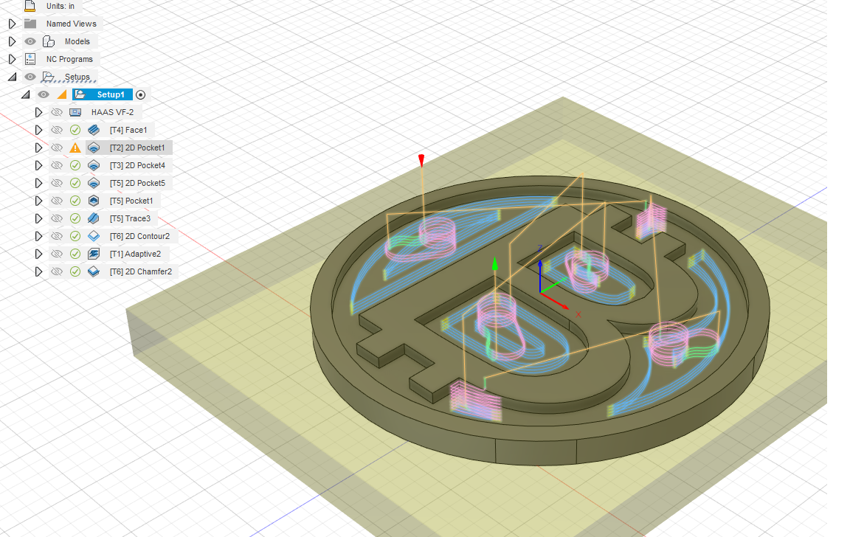
Task: Select the "[T6] 2D Contour2" operation
Action: [139, 236]
